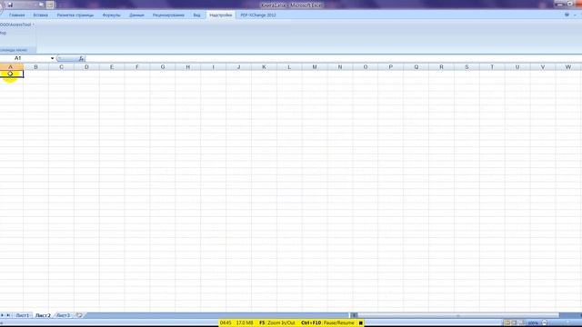Open the Вставка ribbon tab
Viewport: 582px width, 327px height.
[40, 15]
